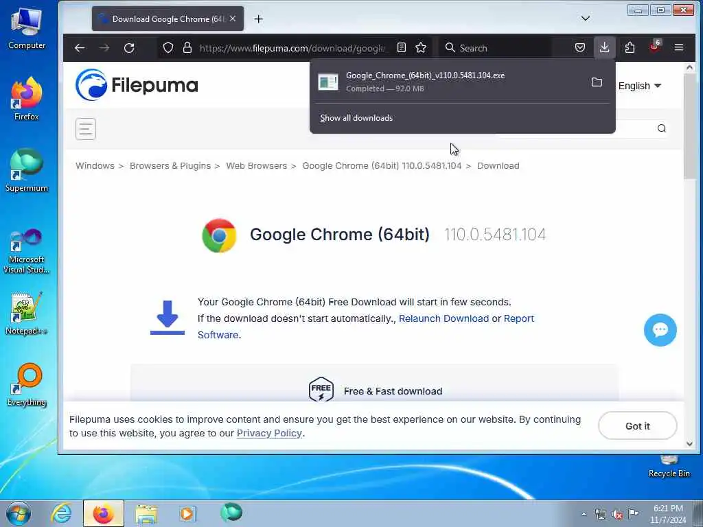703x527 pixels.
Task: Open the Windows Start button
Action: (x=19, y=514)
